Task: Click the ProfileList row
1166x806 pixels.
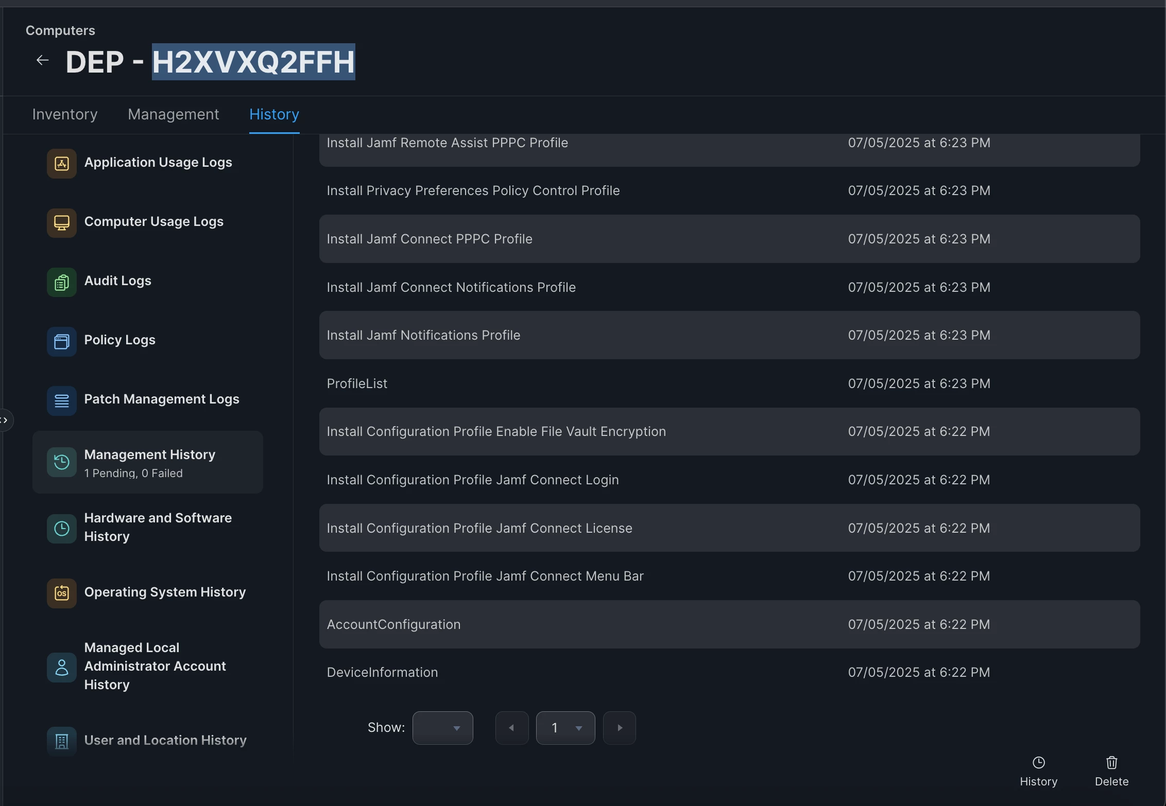Action: coord(729,384)
